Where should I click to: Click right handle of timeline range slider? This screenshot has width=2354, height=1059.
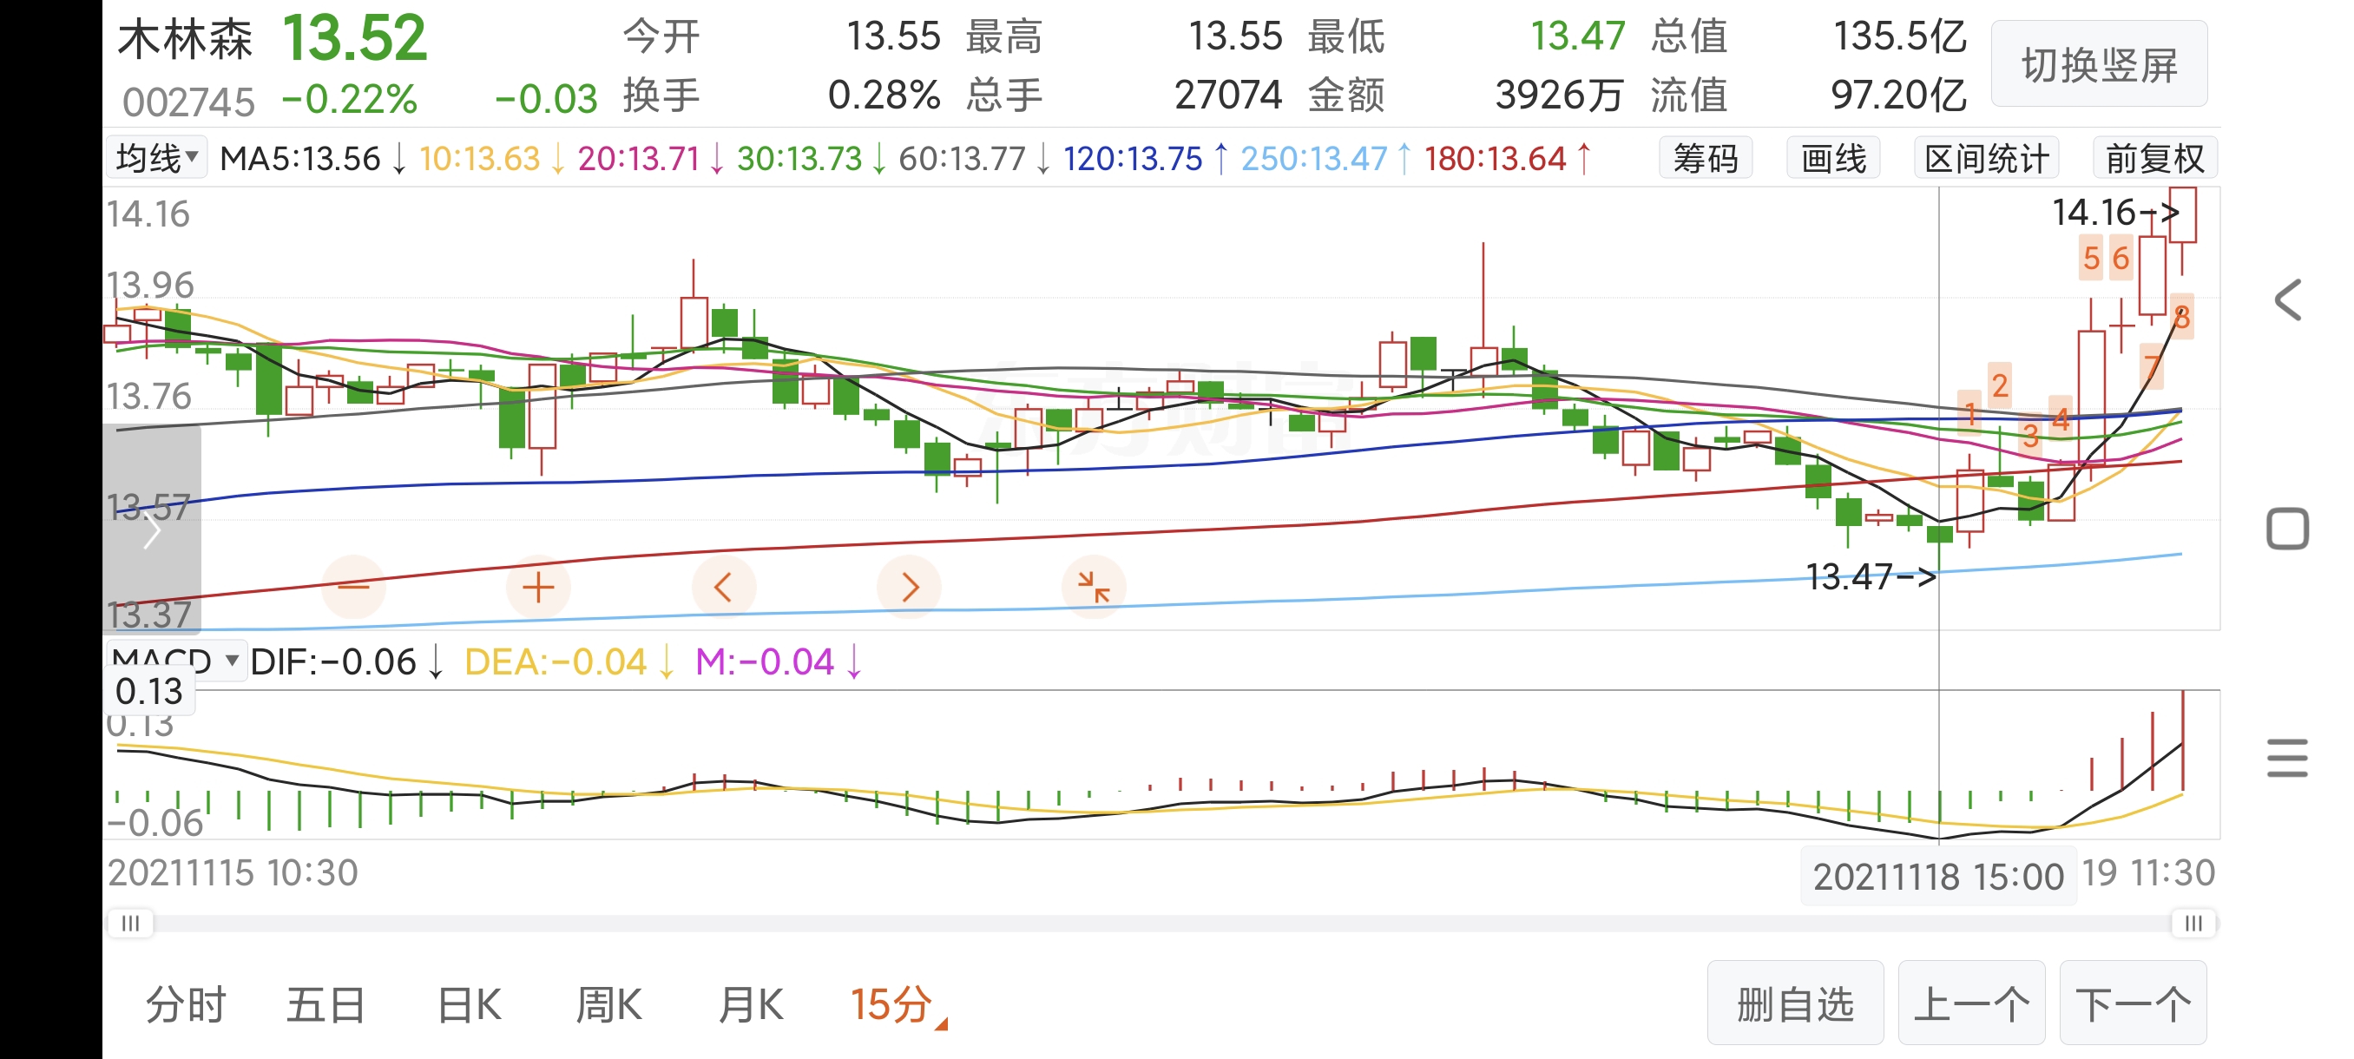click(2193, 923)
